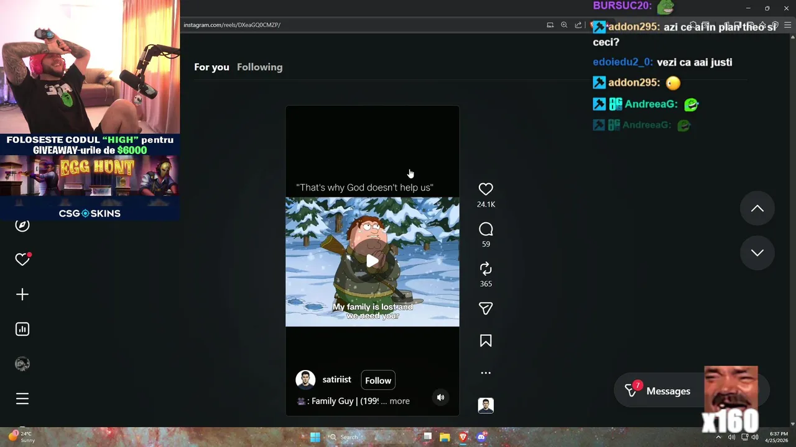
Task: Go to the next reel with down arrow
Action: click(x=757, y=253)
